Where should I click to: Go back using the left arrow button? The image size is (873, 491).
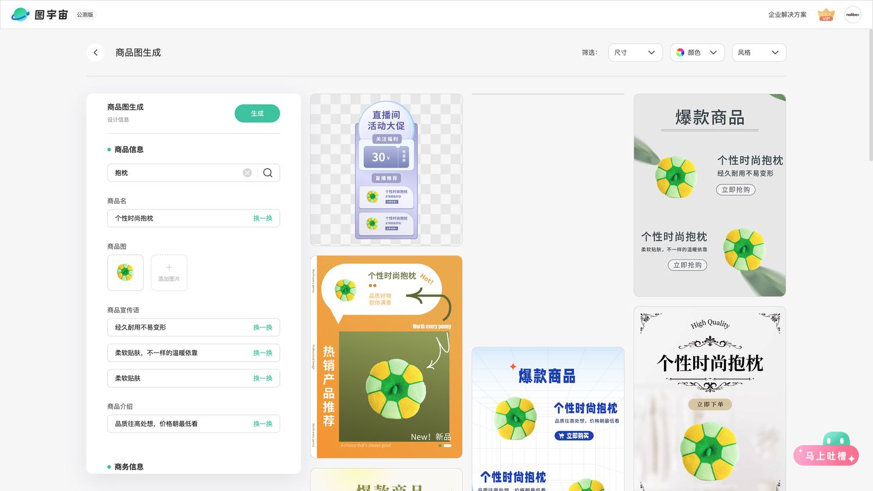pyautogui.click(x=95, y=52)
